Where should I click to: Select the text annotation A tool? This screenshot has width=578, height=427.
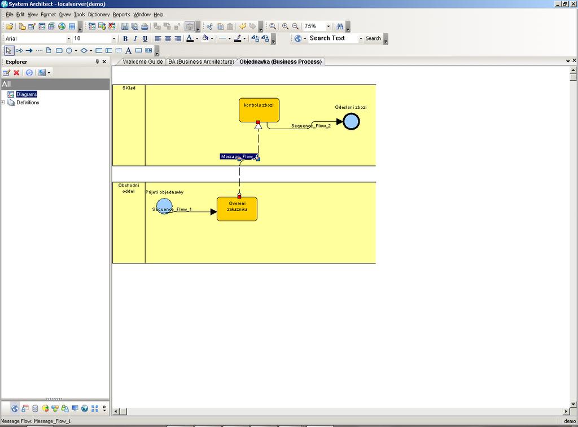tap(128, 50)
